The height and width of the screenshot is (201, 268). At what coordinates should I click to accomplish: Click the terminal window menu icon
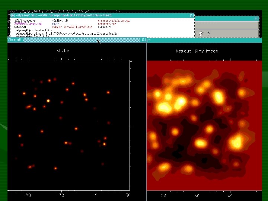(13, 15)
